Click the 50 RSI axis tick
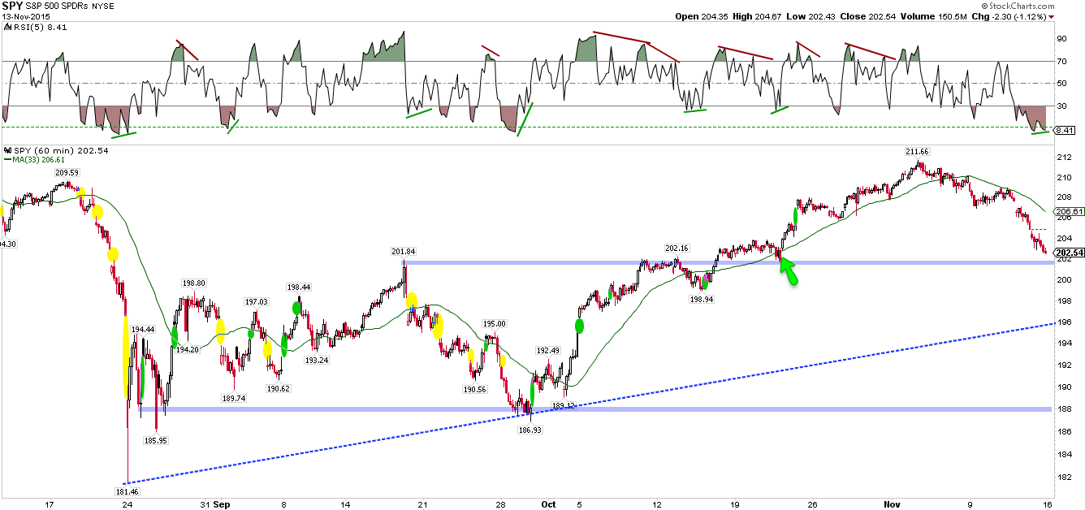The image size is (1085, 510). (x=1061, y=83)
